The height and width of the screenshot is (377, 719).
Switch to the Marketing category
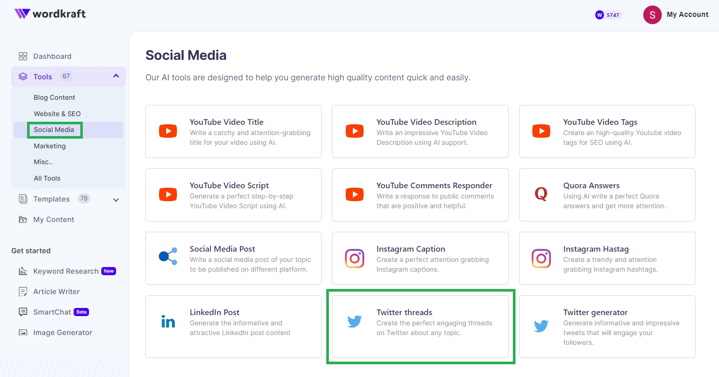[50, 146]
